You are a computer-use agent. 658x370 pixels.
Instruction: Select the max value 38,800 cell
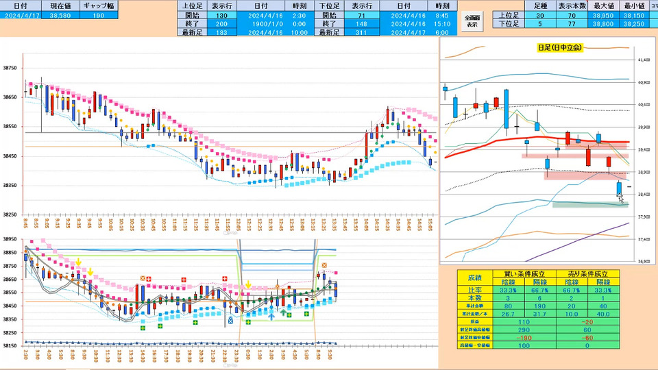pyautogui.click(x=603, y=24)
